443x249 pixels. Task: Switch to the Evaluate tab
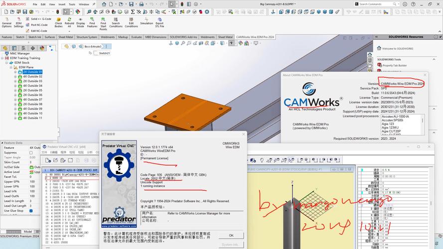137,37
